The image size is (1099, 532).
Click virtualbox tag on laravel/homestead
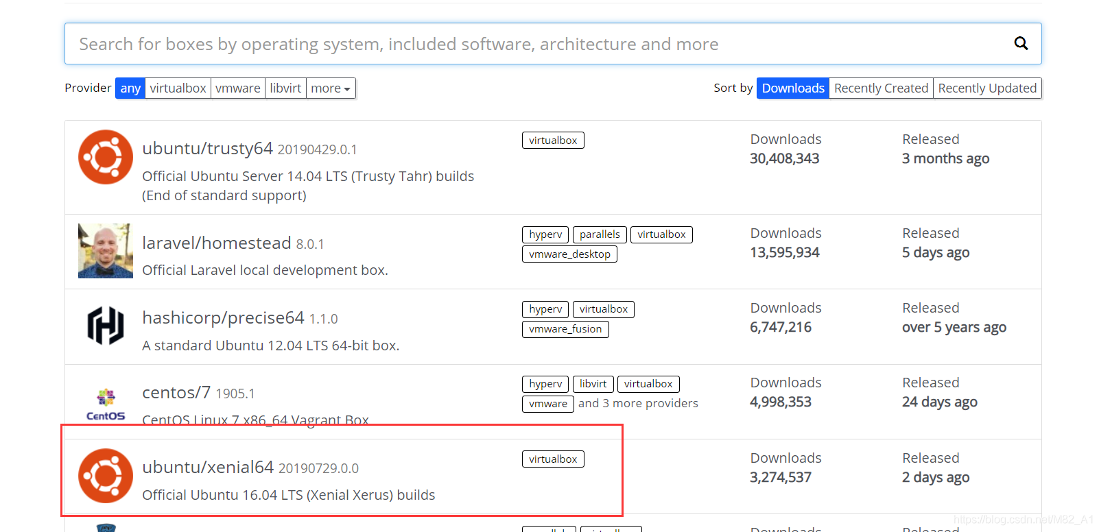pos(661,234)
